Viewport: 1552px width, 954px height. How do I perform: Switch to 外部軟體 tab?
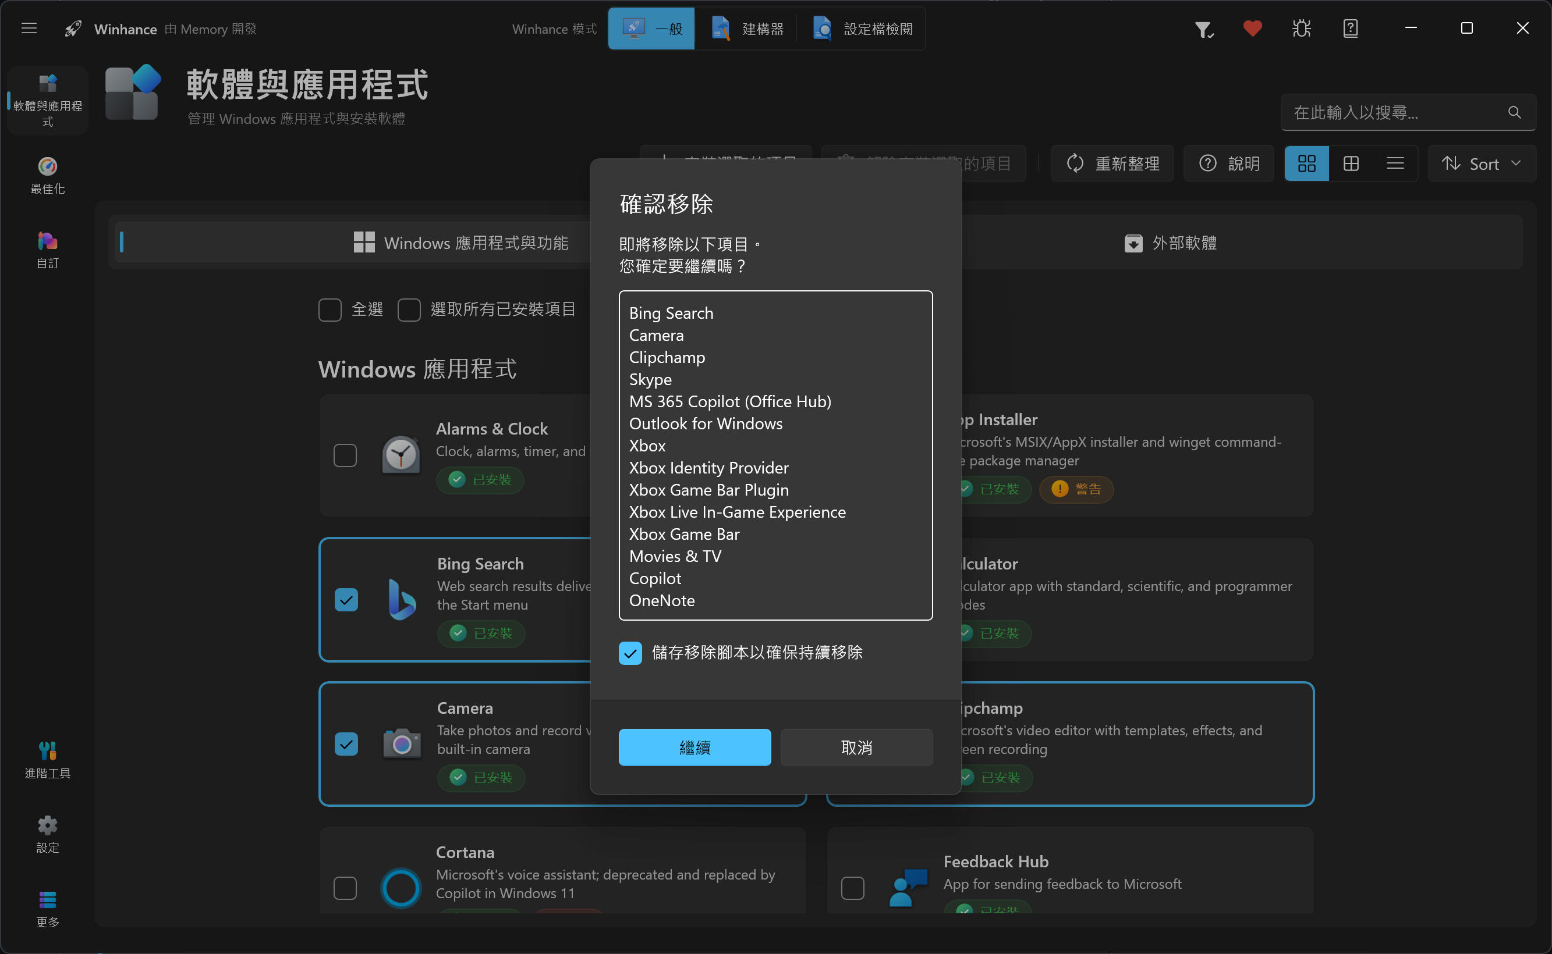pos(1170,243)
